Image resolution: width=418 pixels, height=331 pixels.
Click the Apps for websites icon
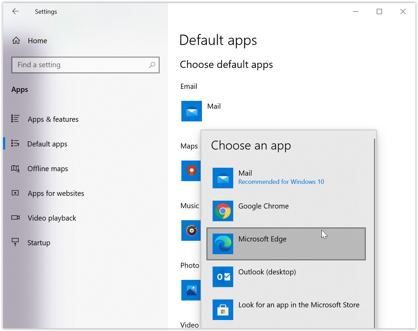pyautogui.click(x=15, y=193)
